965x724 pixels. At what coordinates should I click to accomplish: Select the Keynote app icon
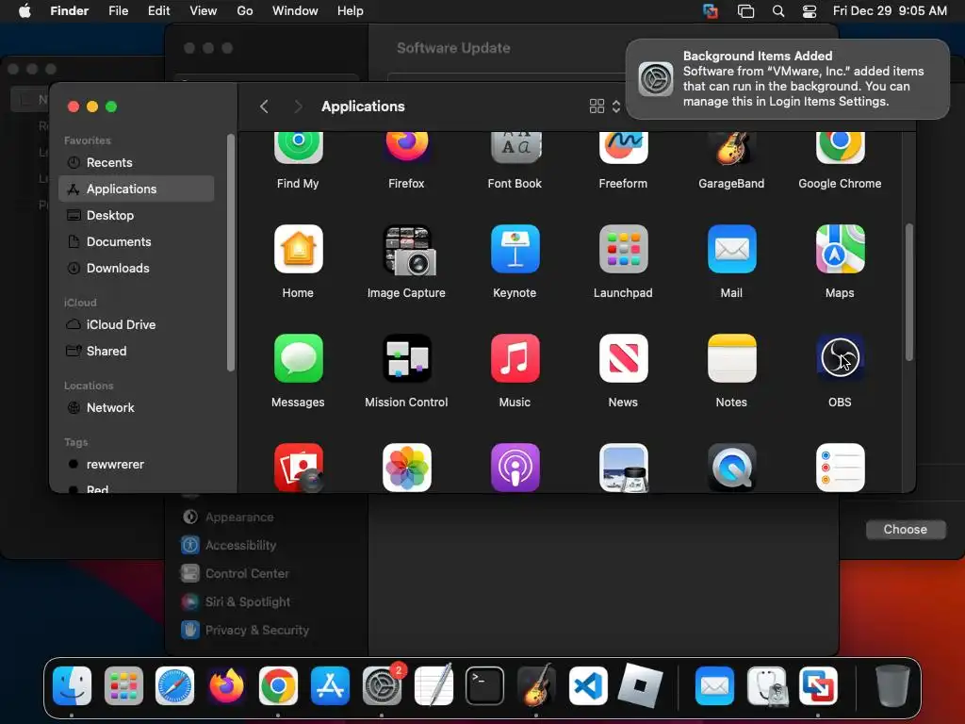point(515,249)
